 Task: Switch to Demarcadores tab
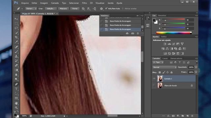click(176, 58)
